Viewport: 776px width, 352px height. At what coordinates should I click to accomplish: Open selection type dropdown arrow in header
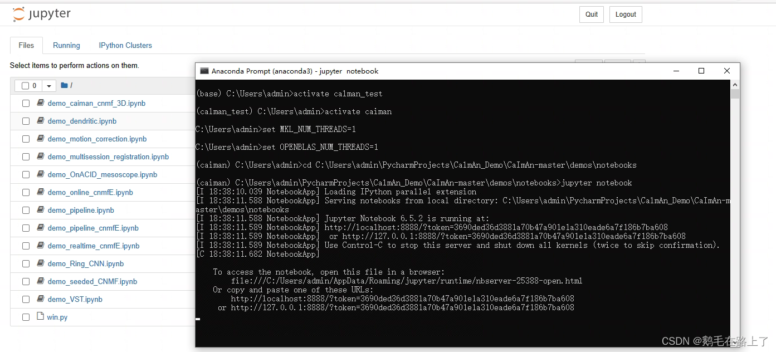click(49, 86)
